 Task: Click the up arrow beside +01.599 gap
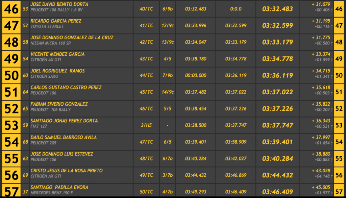[331, 60]
